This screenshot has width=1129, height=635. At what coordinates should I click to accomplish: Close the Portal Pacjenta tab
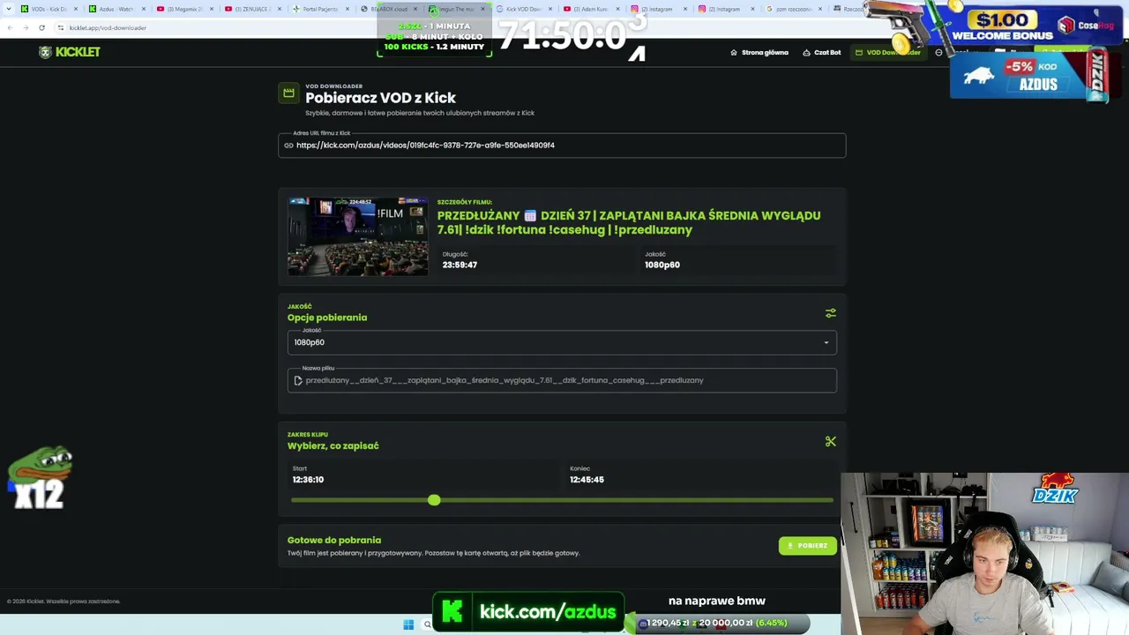pyautogui.click(x=348, y=9)
